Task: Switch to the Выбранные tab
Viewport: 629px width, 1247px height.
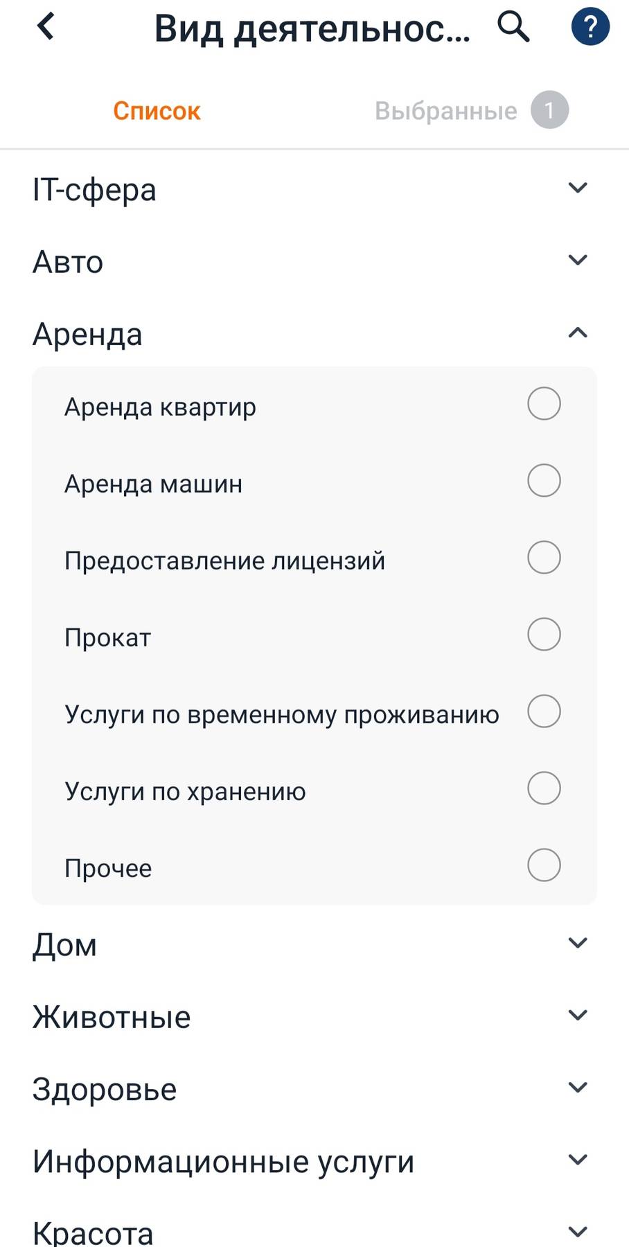Action: click(x=446, y=109)
